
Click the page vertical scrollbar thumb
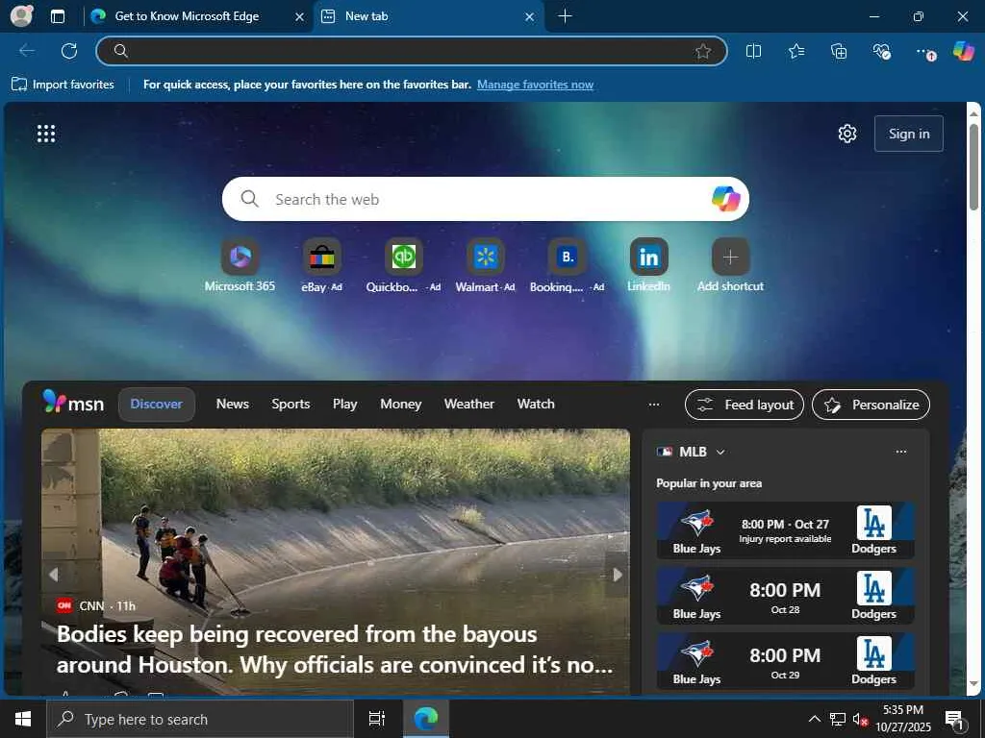click(973, 167)
